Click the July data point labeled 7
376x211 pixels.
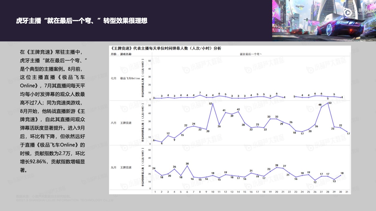(x=200, y=95)
